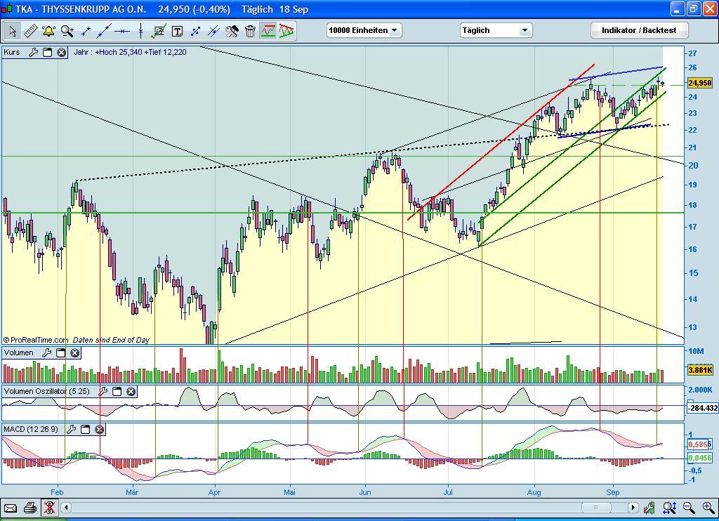Click the envelope mail icon

point(10,508)
